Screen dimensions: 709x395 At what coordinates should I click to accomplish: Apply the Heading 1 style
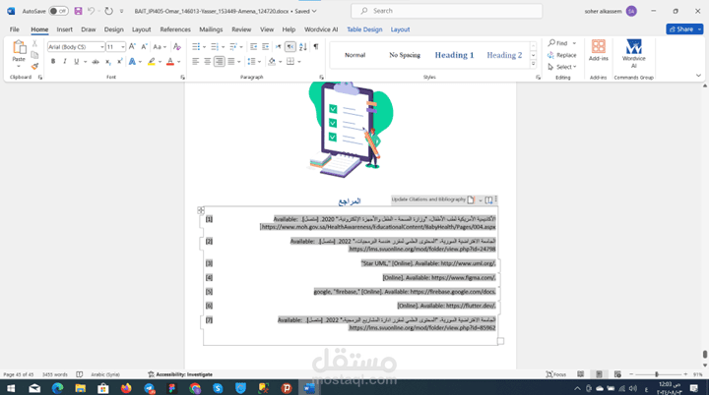pos(454,55)
